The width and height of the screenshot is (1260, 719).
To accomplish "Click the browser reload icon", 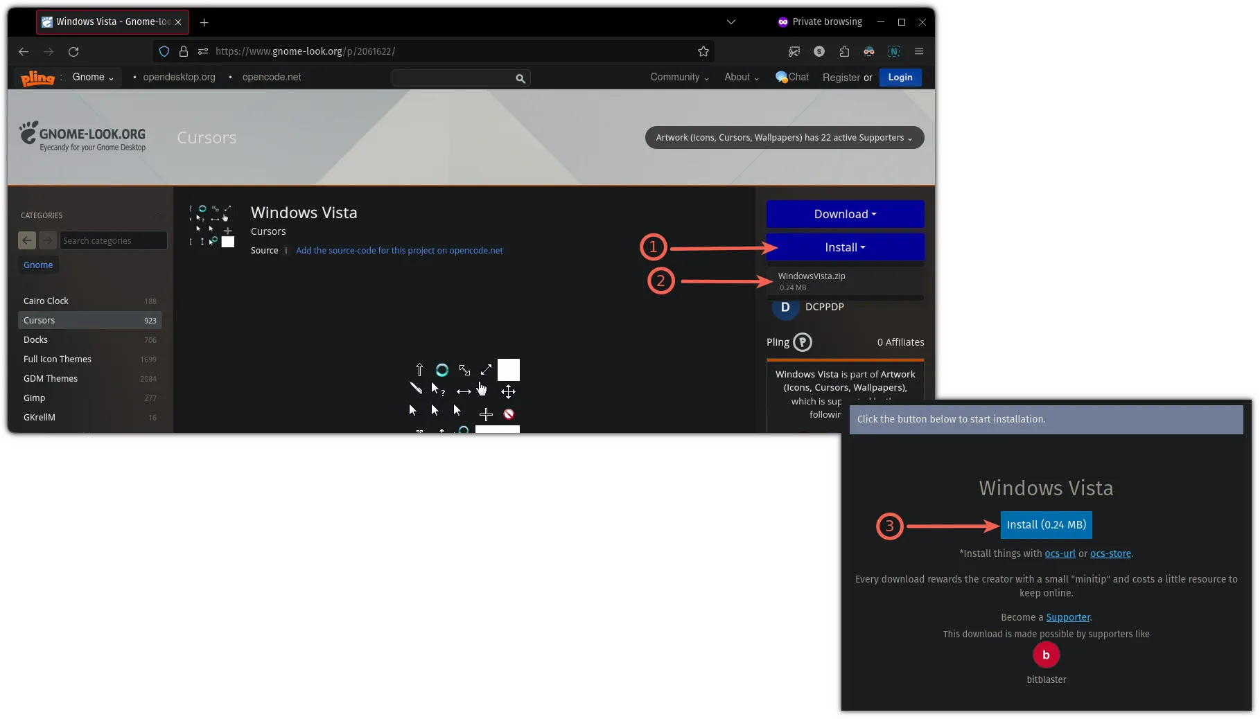I will click(x=73, y=51).
